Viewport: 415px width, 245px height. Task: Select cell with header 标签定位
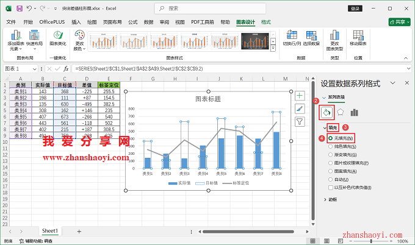pos(109,85)
